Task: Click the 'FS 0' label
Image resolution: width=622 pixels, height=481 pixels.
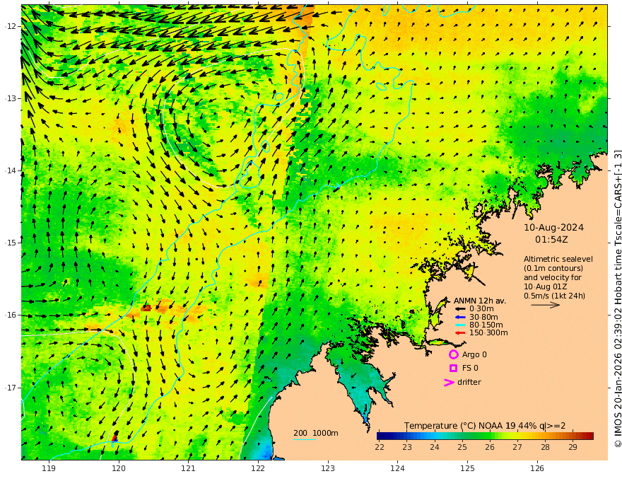Action: pos(470,369)
